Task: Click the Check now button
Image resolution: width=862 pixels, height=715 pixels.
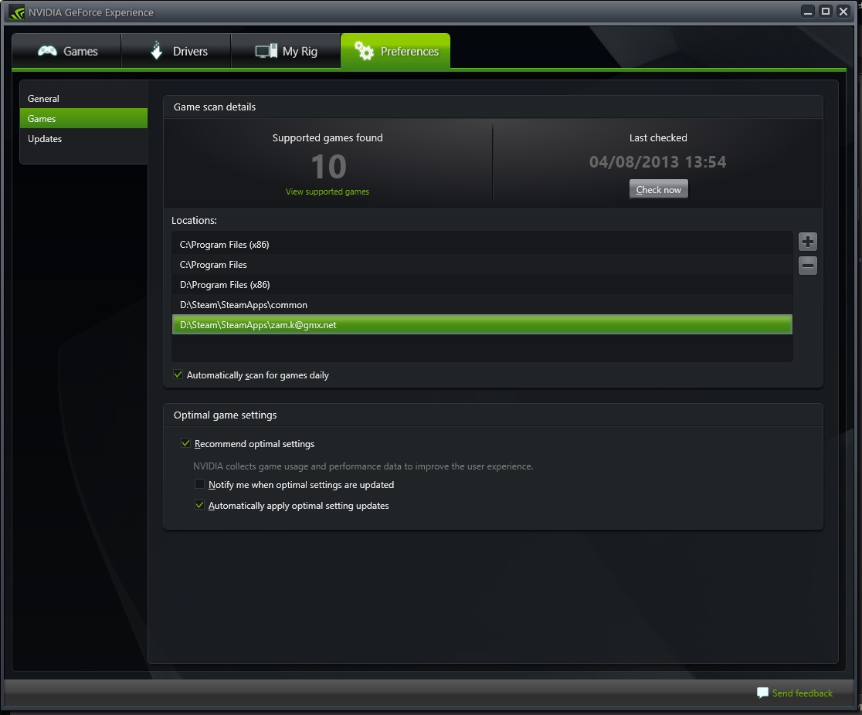Action: 658,189
